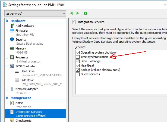Click the DVD Drive disc icon
Screen dimensions: 167x122
point(17,80)
